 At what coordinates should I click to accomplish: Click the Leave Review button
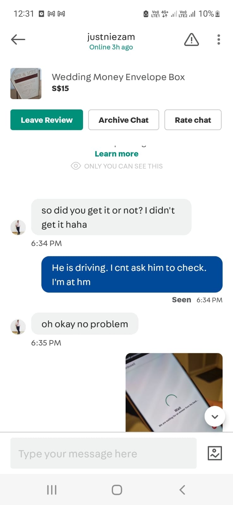coord(47,120)
